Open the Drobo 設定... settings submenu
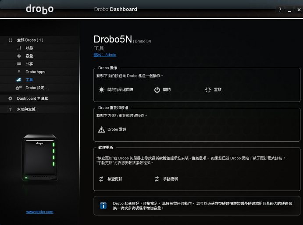 36,88
